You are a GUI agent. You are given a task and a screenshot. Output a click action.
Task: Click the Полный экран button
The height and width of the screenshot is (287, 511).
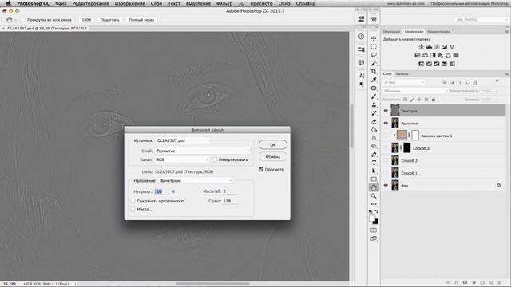[141, 20]
